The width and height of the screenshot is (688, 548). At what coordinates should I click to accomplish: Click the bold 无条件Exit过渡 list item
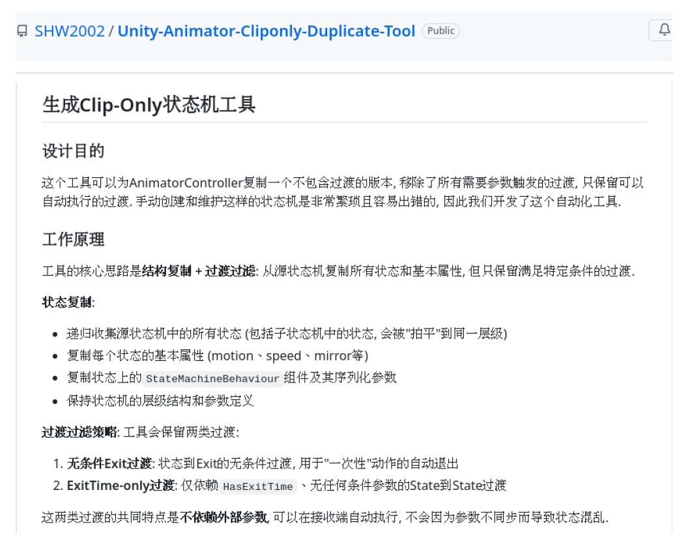pos(109,463)
